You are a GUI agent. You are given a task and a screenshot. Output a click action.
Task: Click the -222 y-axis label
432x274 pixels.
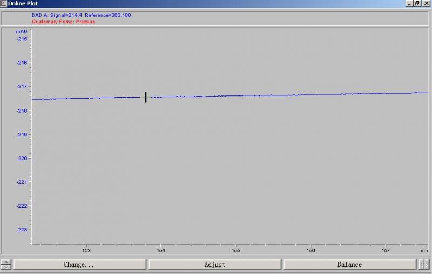[x=22, y=206]
